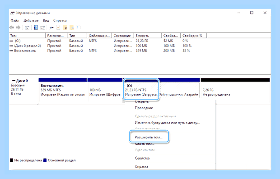
Task: Choose Свойства in the context menu
Action: tap(142, 158)
